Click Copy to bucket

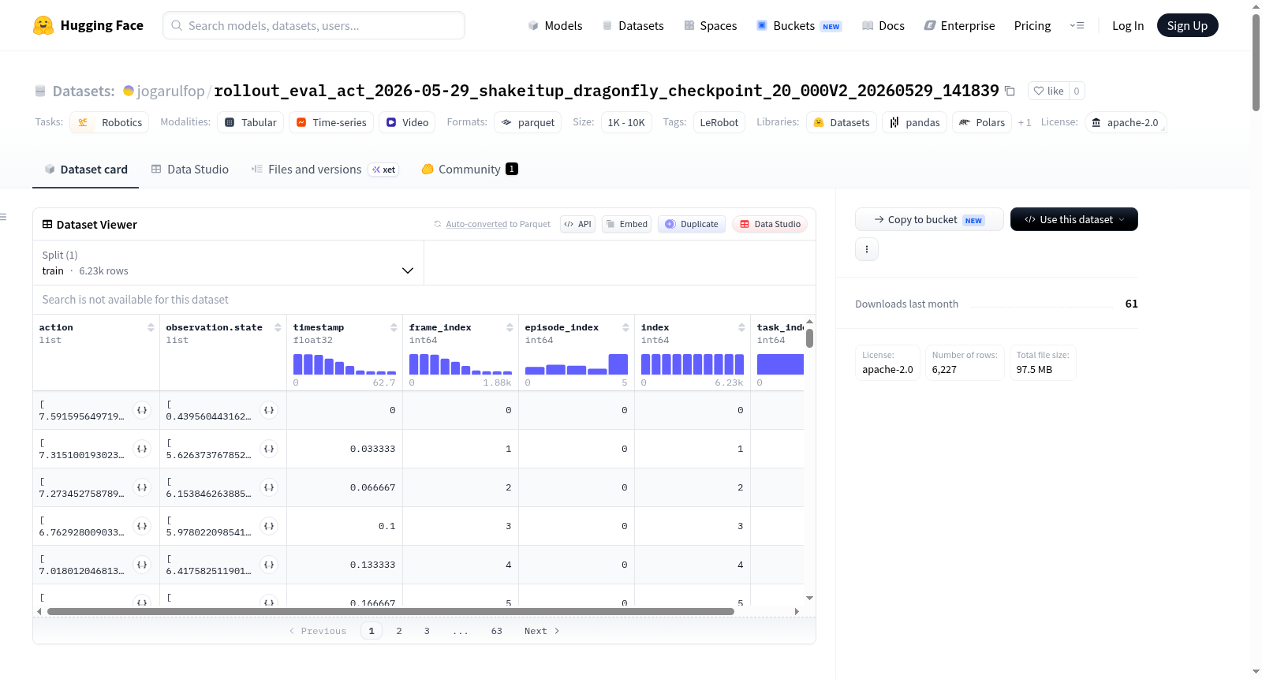coord(929,219)
